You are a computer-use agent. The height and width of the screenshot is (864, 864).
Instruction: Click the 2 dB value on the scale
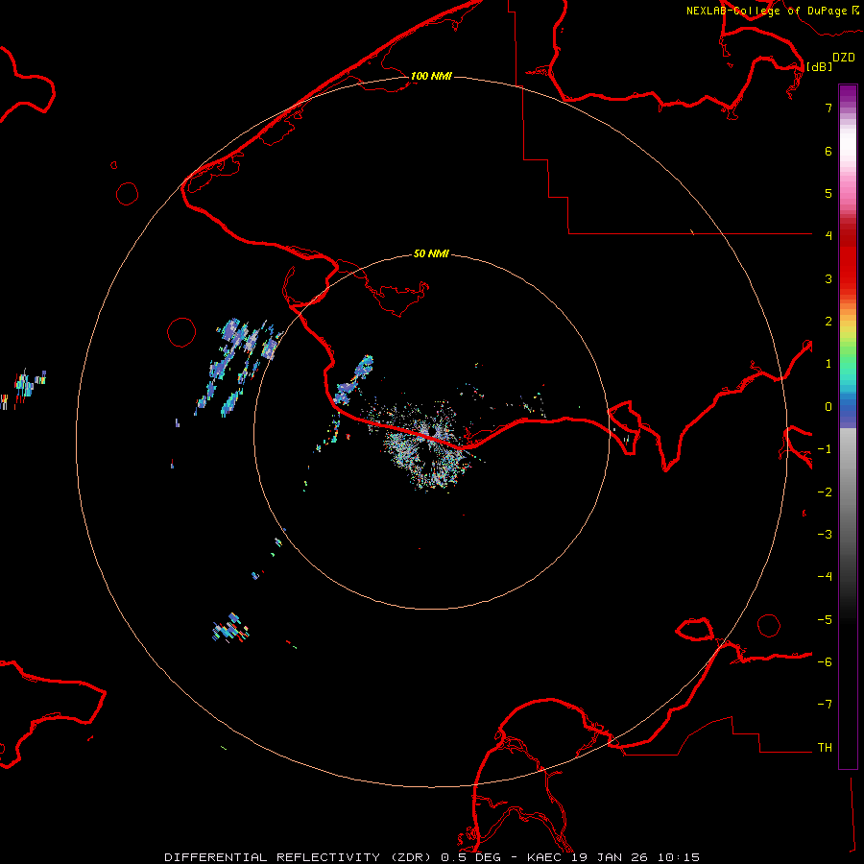tap(828, 322)
